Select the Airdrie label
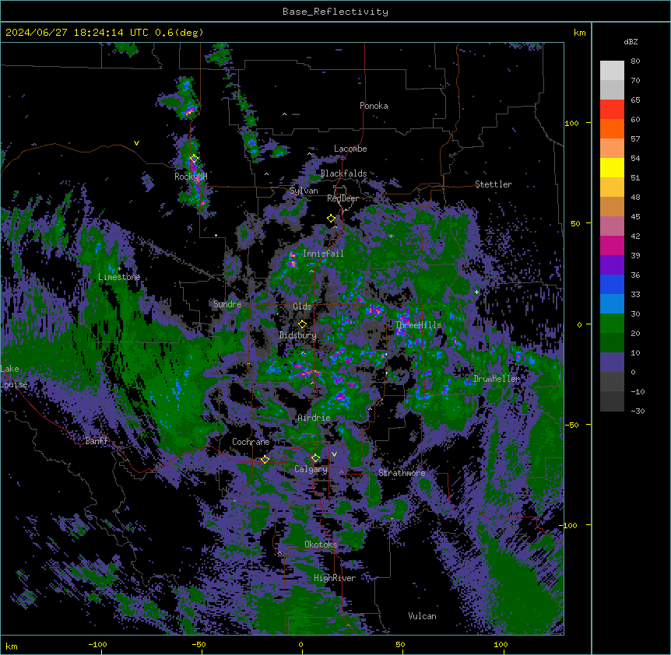 coord(314,418)
